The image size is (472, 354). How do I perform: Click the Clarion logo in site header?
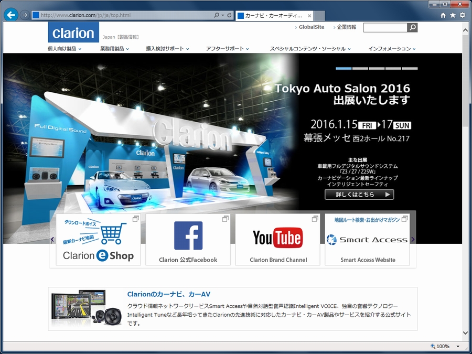(73, 32)
